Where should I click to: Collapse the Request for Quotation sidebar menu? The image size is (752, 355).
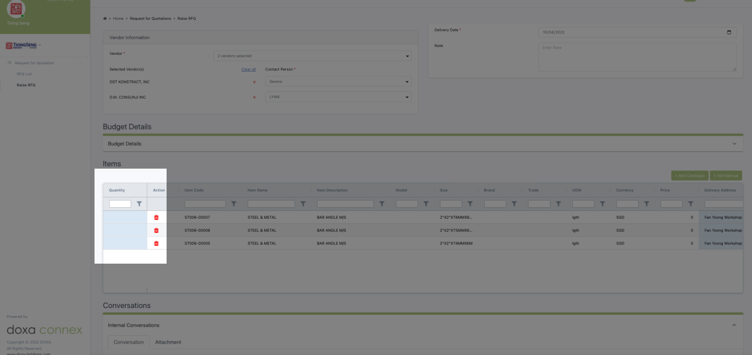(x=80, y=63)
